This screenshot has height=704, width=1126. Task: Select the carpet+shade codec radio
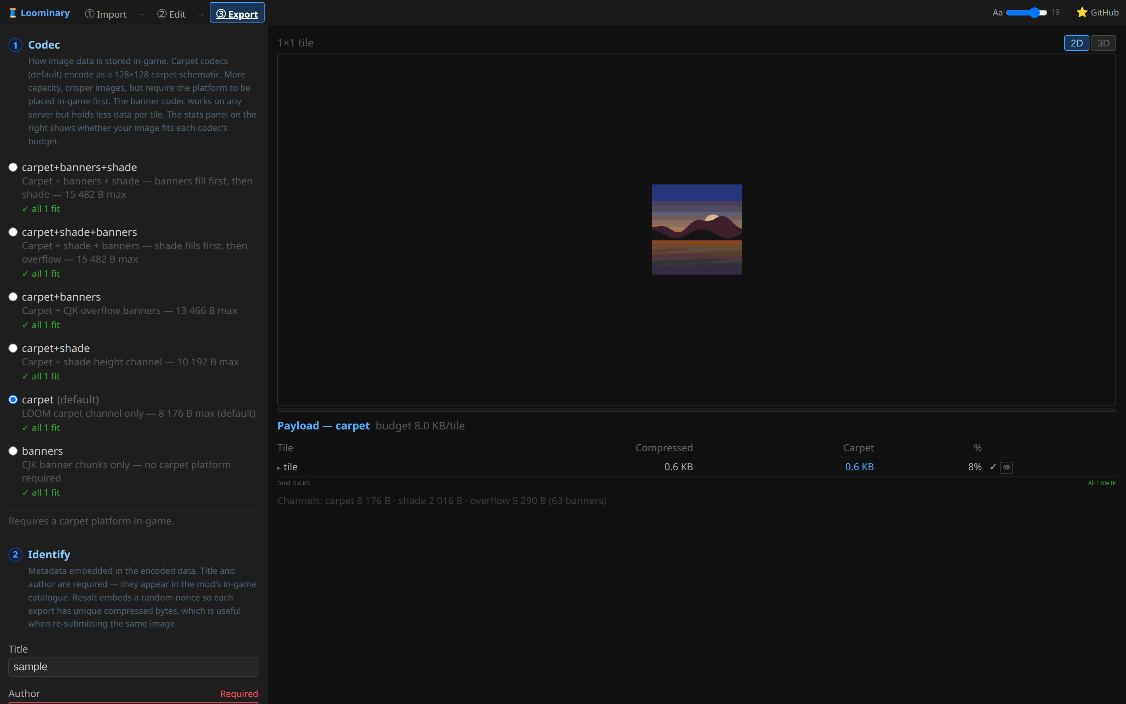[13, 348]
